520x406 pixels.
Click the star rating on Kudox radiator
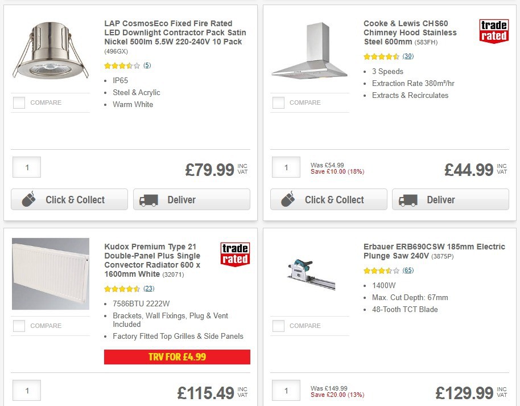coord(122,289)
